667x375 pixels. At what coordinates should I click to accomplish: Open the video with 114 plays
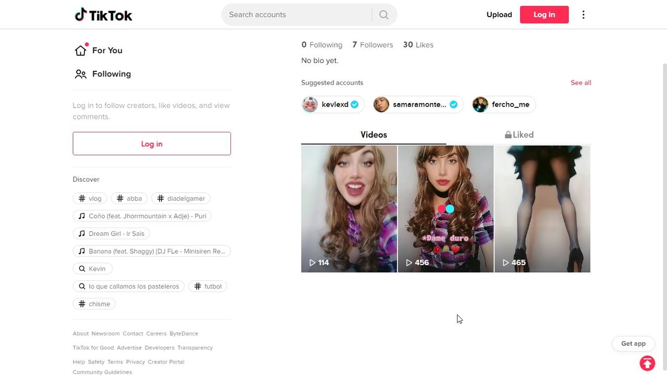click(349, 209)
